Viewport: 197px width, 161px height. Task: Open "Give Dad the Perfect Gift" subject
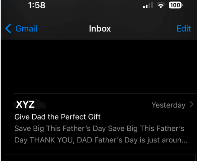(x=57, y=117)
